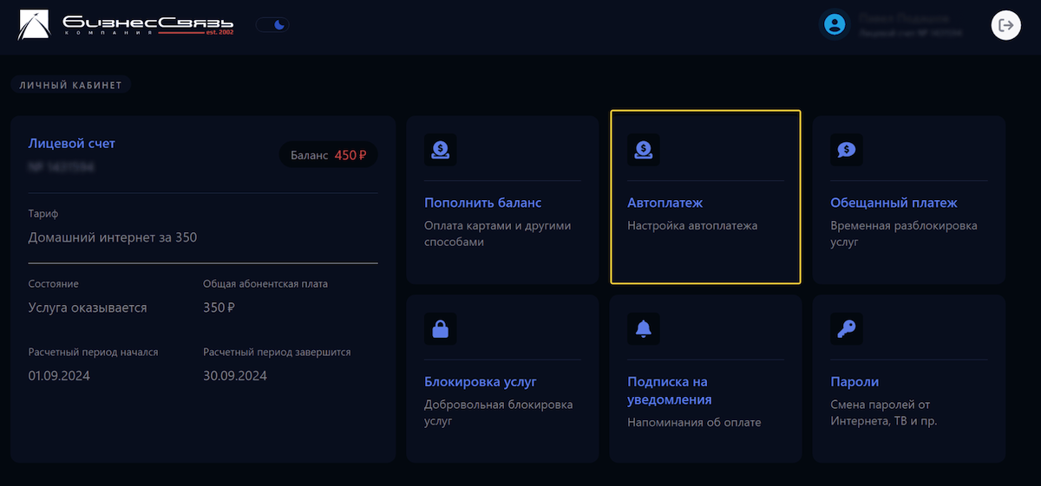Image resolution: width=1041 pixels, height=486 pixels.
Task: Click the Пароли key icon
Action: pos(847,328)
